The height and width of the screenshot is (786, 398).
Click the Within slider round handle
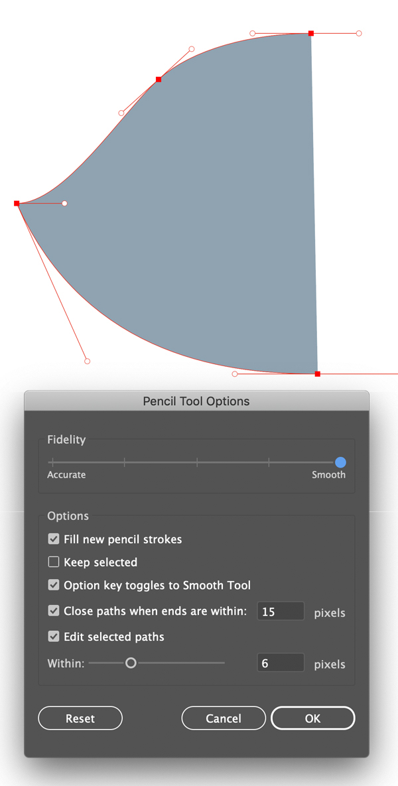[x=131, y=663]
